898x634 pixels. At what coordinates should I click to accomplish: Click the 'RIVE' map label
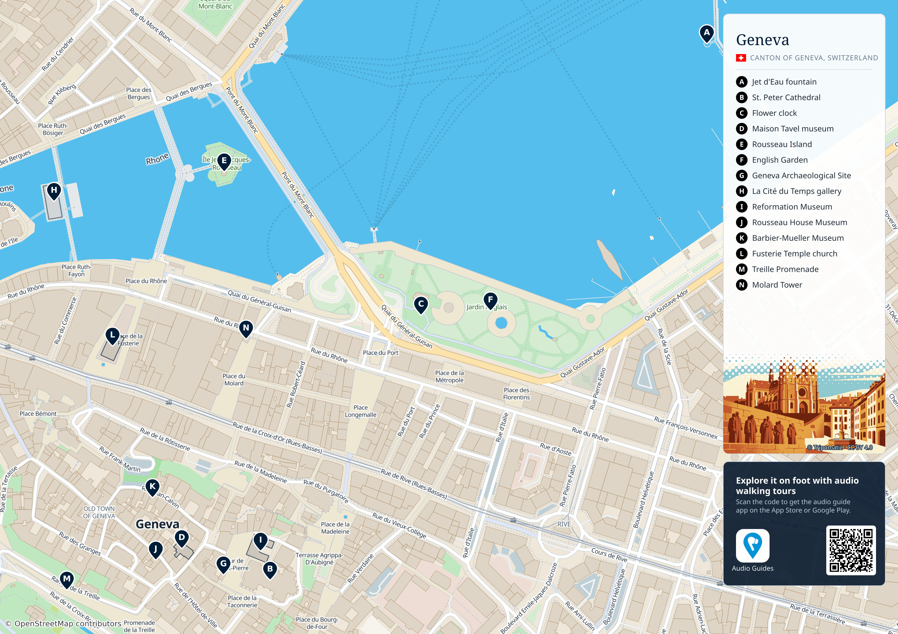point(564,524)
